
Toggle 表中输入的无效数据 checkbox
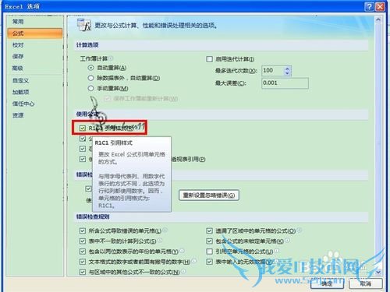pyautogui.click(x=210, y=262)
